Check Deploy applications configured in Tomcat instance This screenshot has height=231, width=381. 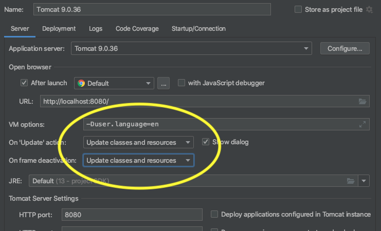pyautogui.click(x=214, y=214)
